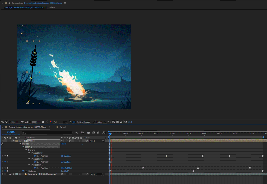Image resolution: width=267 pixels, height=184 pixels.
Task: Click the Primary Viewer monitor icon
Action: (6, 122)
